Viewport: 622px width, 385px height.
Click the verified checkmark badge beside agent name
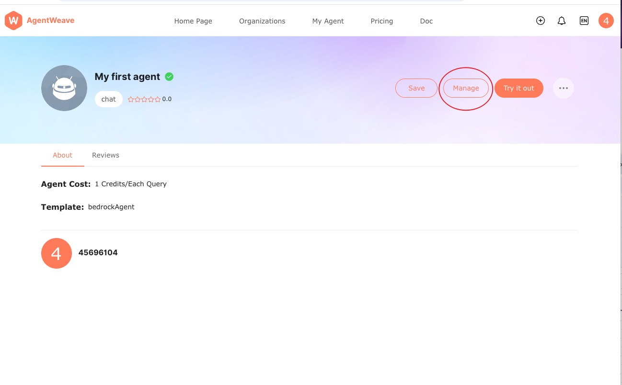point(169,77)
